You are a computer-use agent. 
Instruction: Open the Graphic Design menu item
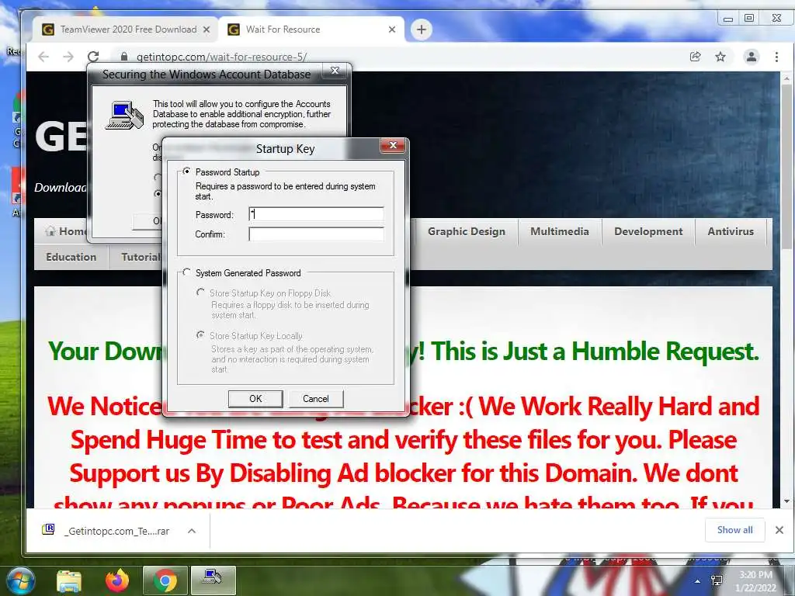467,231
